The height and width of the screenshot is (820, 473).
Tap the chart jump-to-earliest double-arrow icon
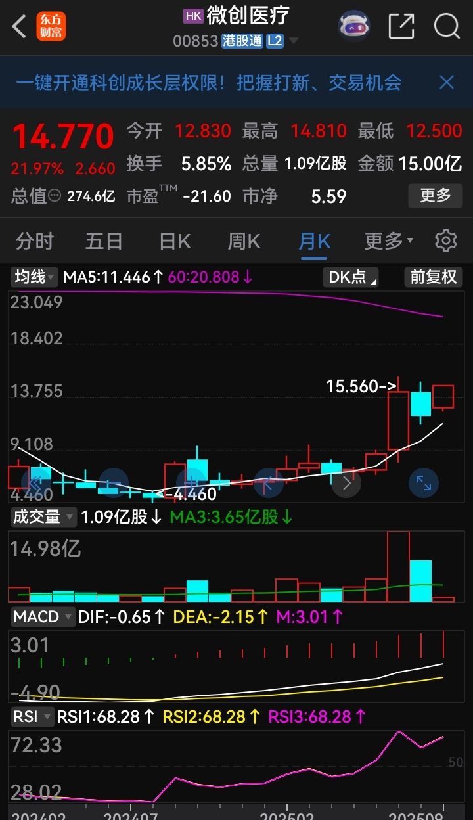36,484
